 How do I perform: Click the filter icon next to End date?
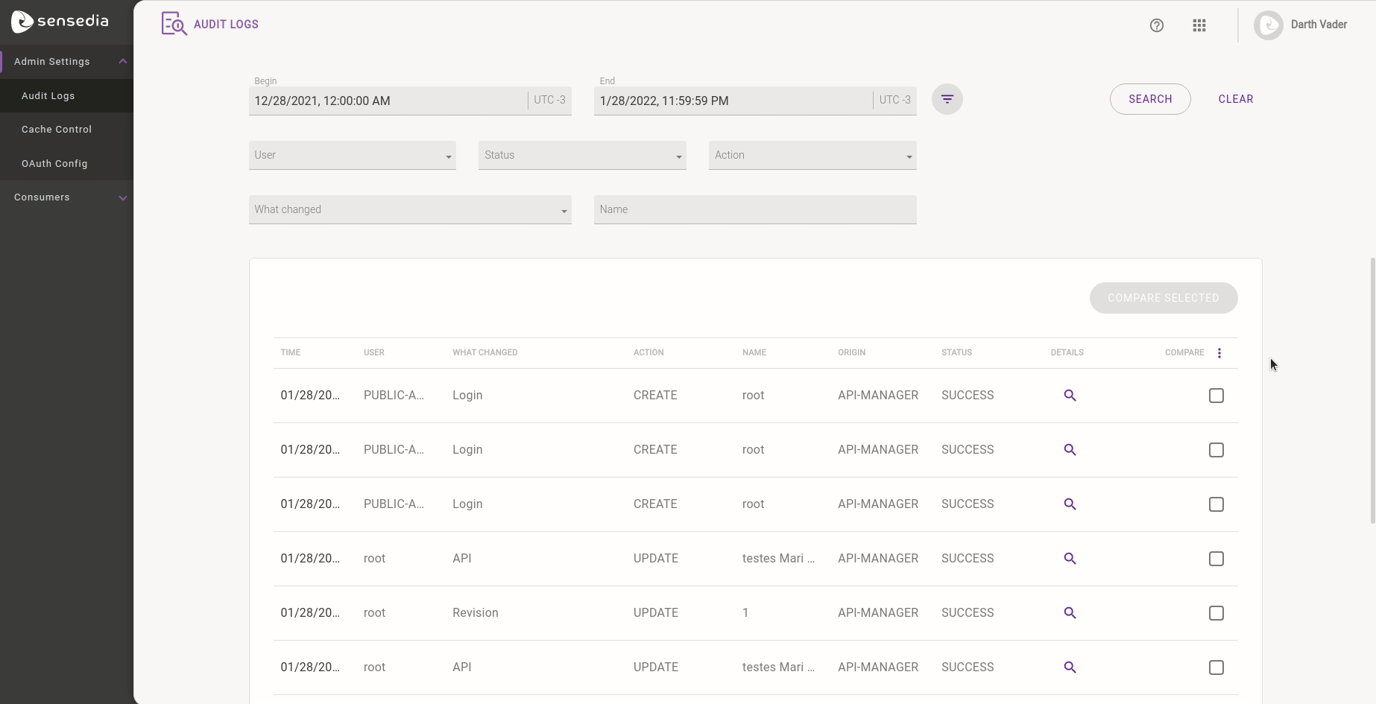pyautogui.click(x=947, y=98)
